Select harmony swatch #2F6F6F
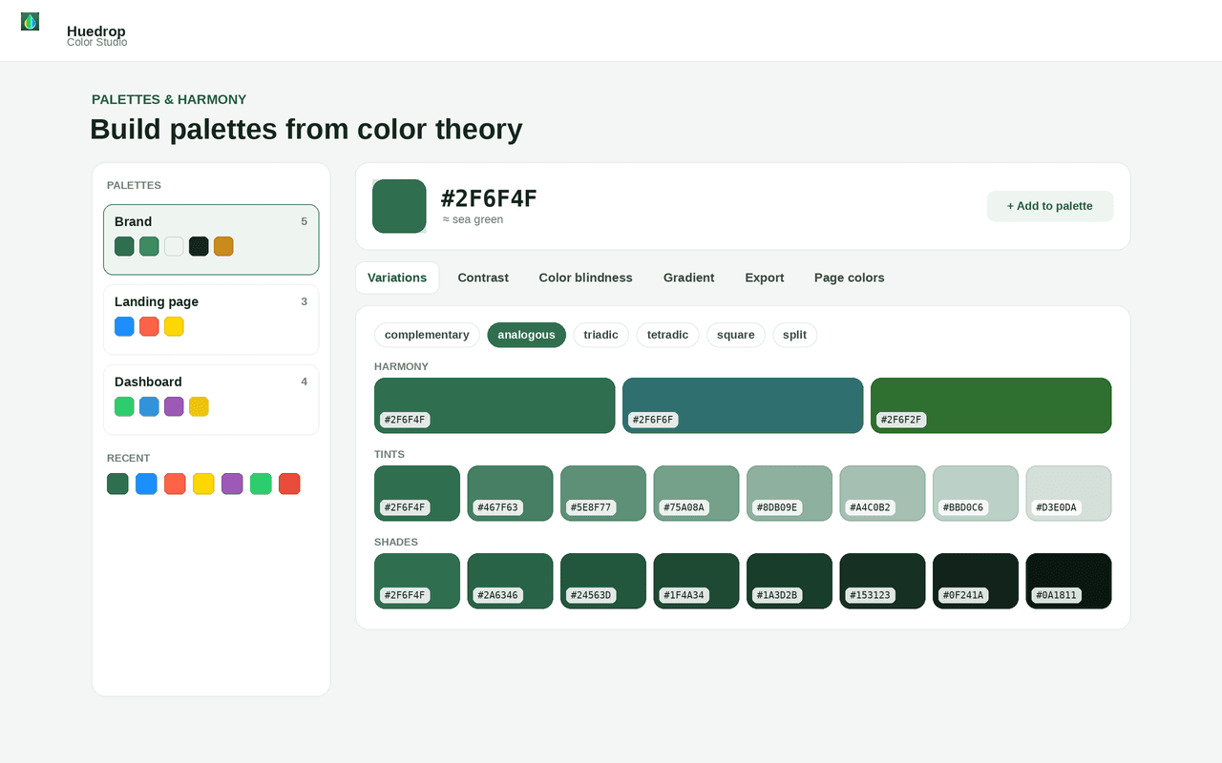The width and height of the screenshot is (1222, 763). tap(743, 405)
